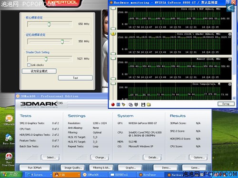This screenshot has height=178, width=238.
Task: Click the overlapping windows icon in monitoring toolbar
Action: (130, 104)
